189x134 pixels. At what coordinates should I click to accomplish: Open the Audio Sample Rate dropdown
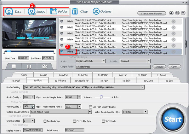[x=79, y=97]
